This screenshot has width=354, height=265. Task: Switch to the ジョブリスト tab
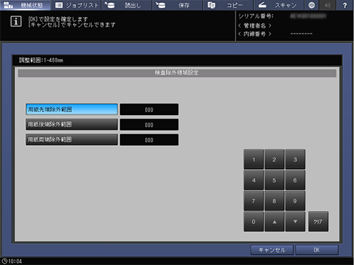[x=76, y=5]
